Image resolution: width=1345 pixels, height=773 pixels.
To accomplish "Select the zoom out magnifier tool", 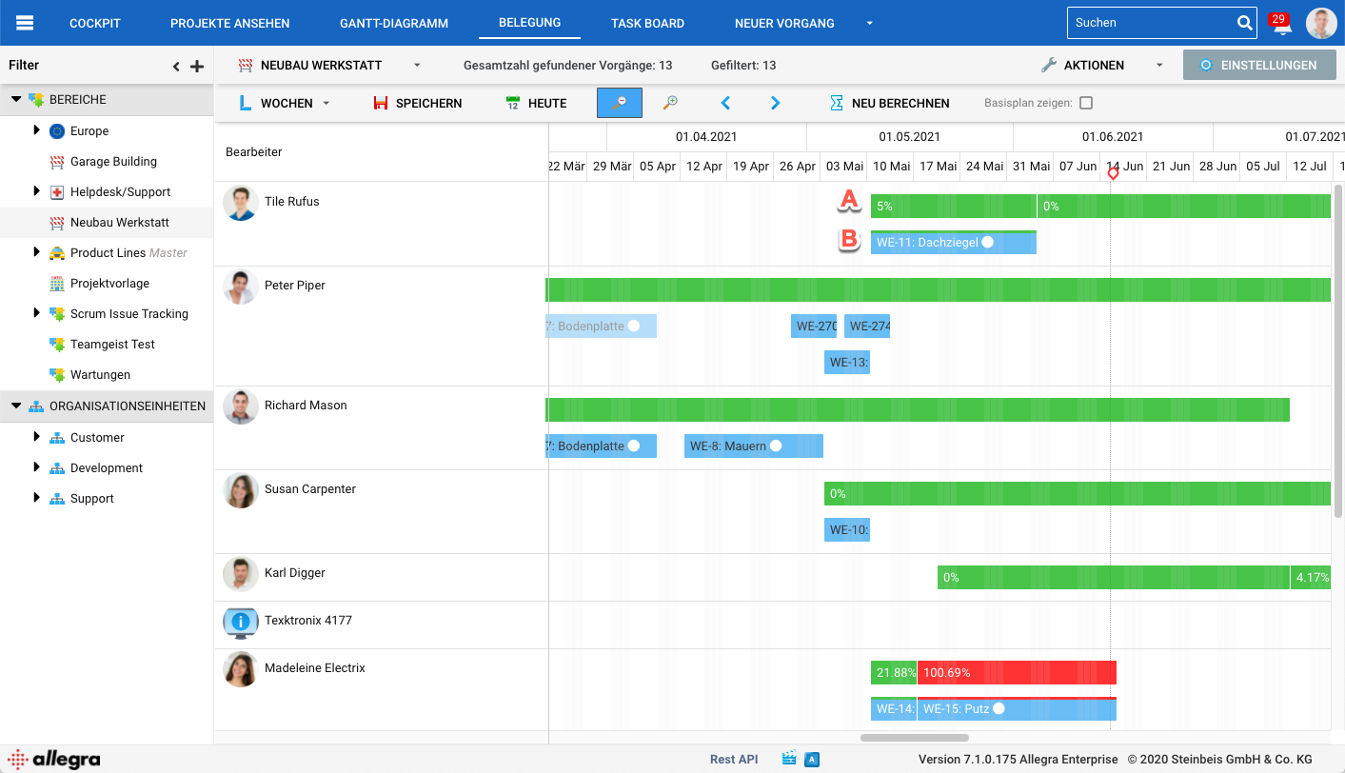I will pyautogui.click(x=620, y=102).
